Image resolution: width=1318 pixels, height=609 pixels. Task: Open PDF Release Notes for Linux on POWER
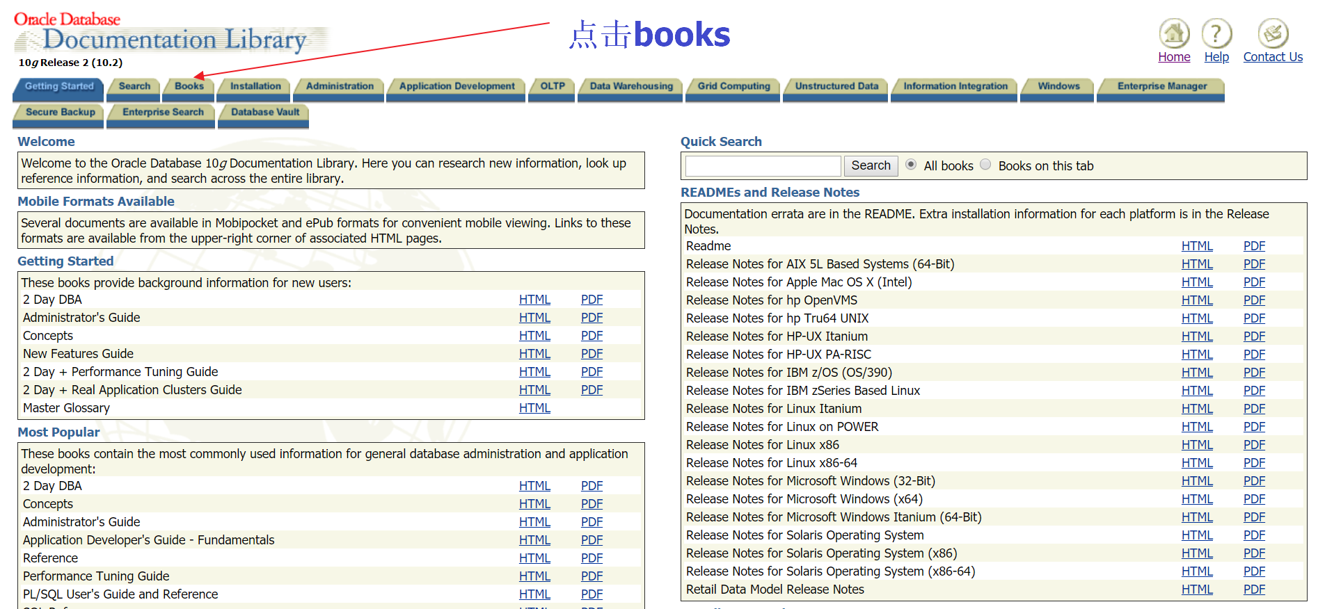(1254, 427)
